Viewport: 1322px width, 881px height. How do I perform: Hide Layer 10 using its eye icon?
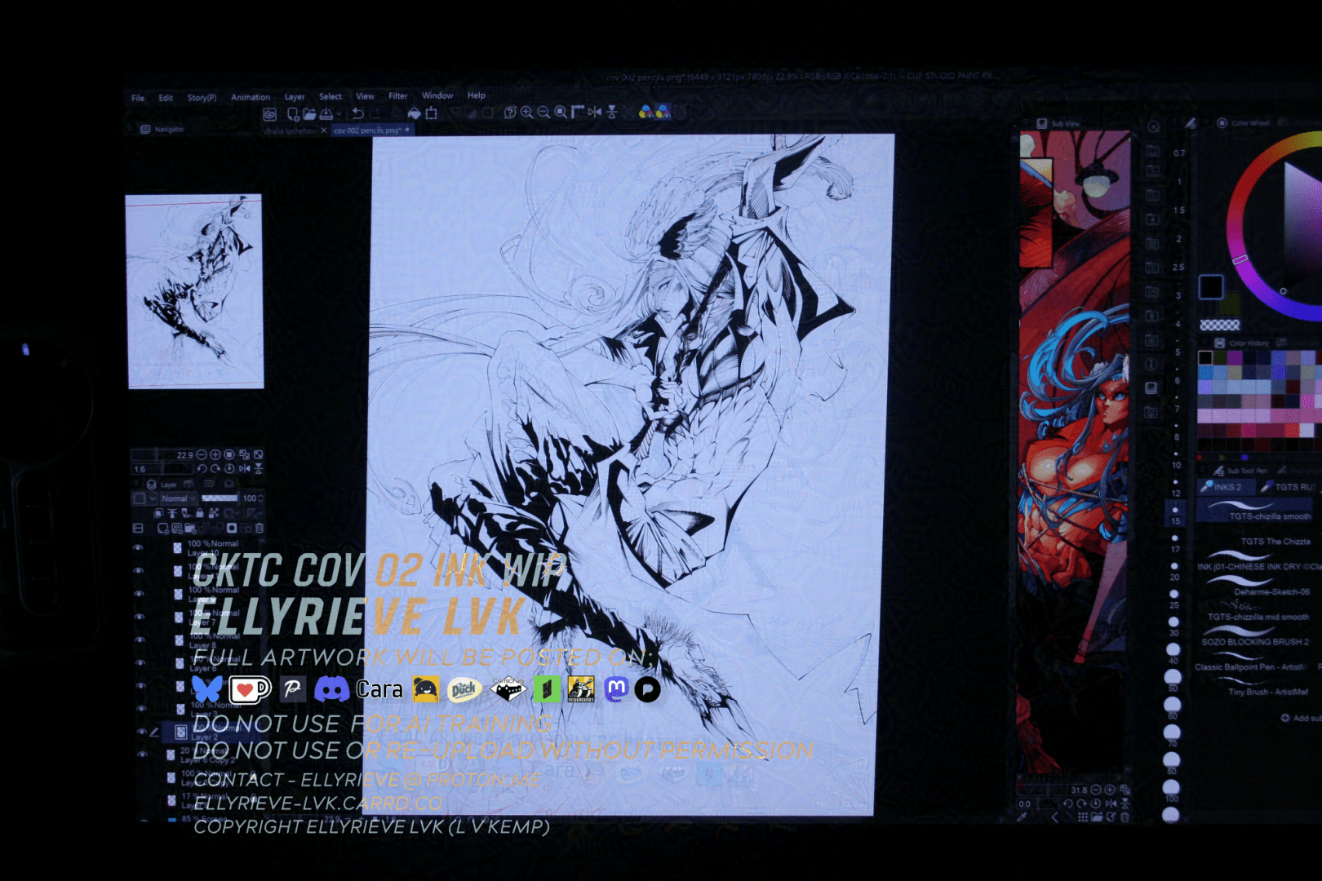click(138, 548)
